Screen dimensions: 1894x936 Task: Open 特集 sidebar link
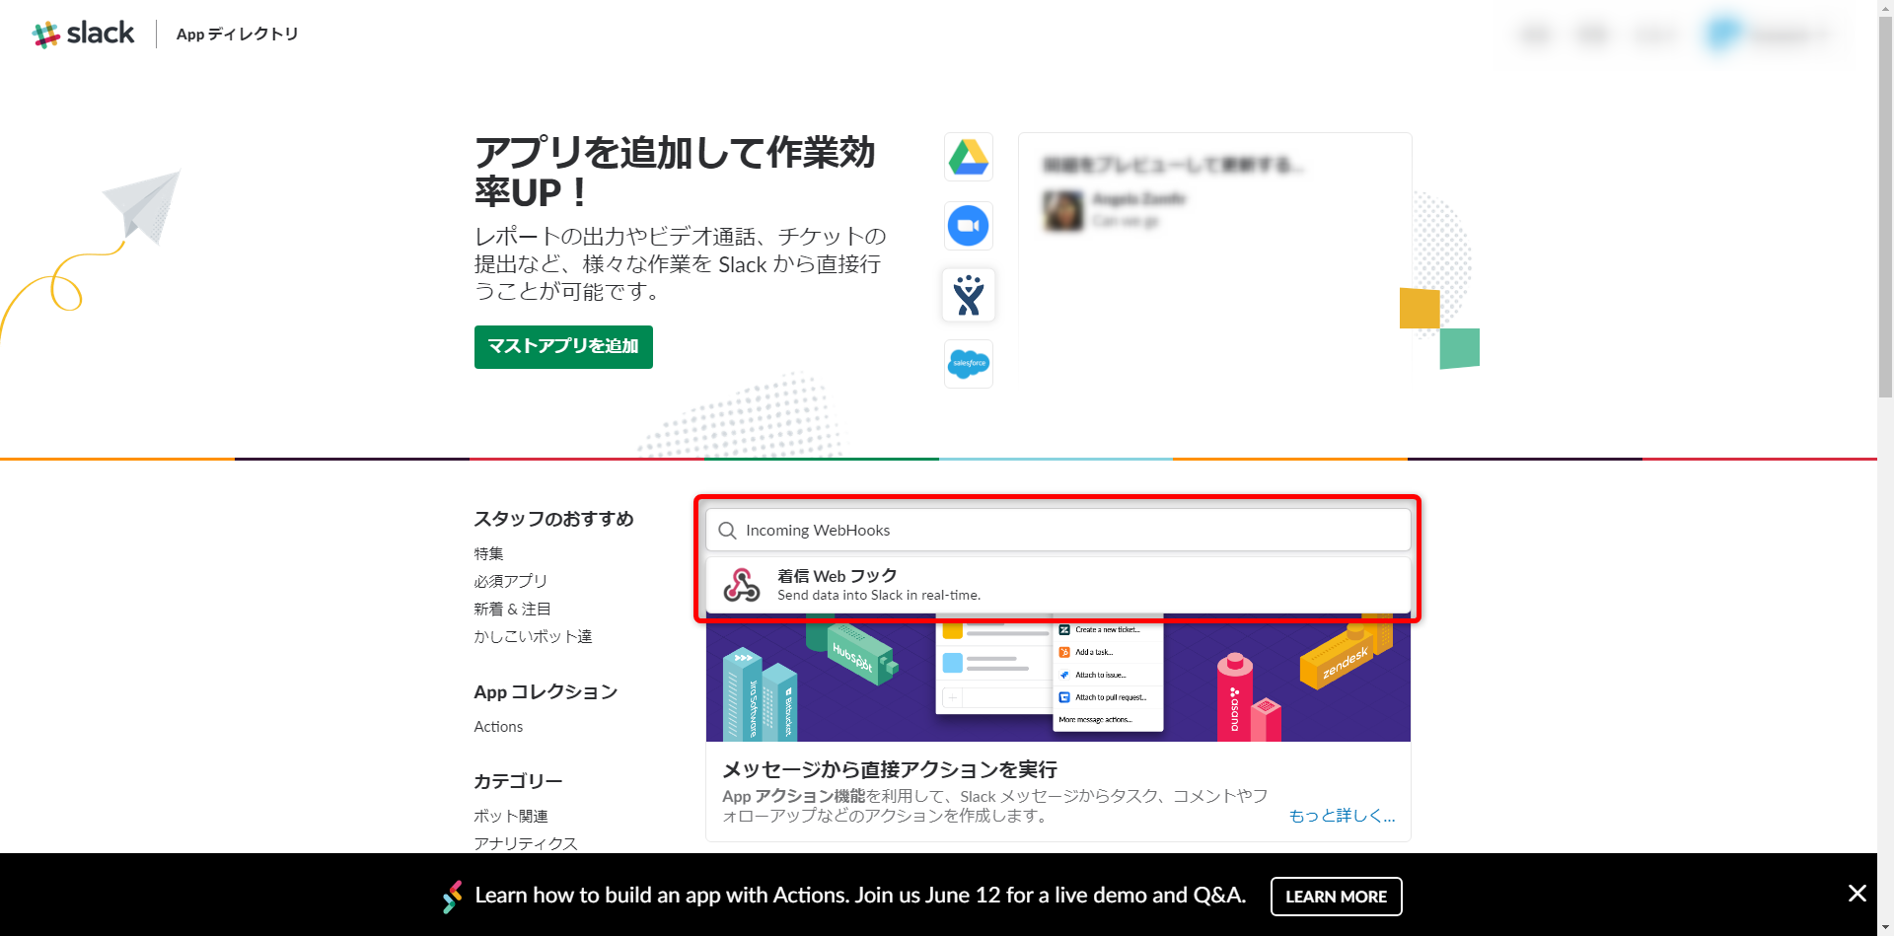click(488, 553)
